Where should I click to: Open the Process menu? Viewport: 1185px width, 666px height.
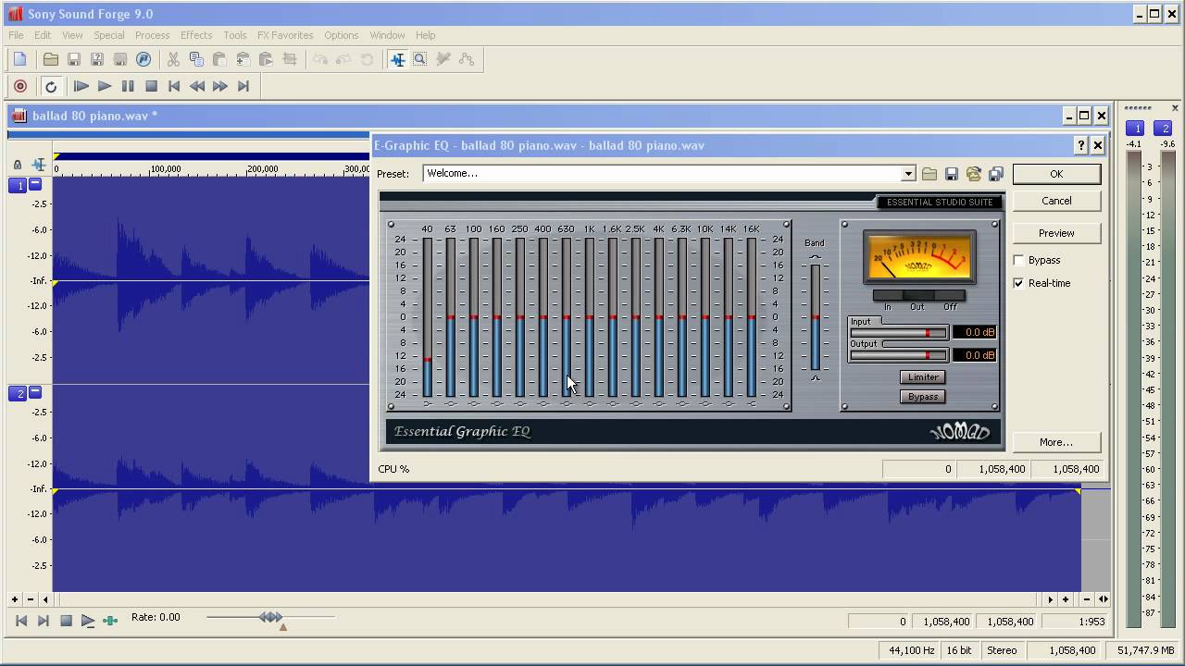[x=152, y=35]
